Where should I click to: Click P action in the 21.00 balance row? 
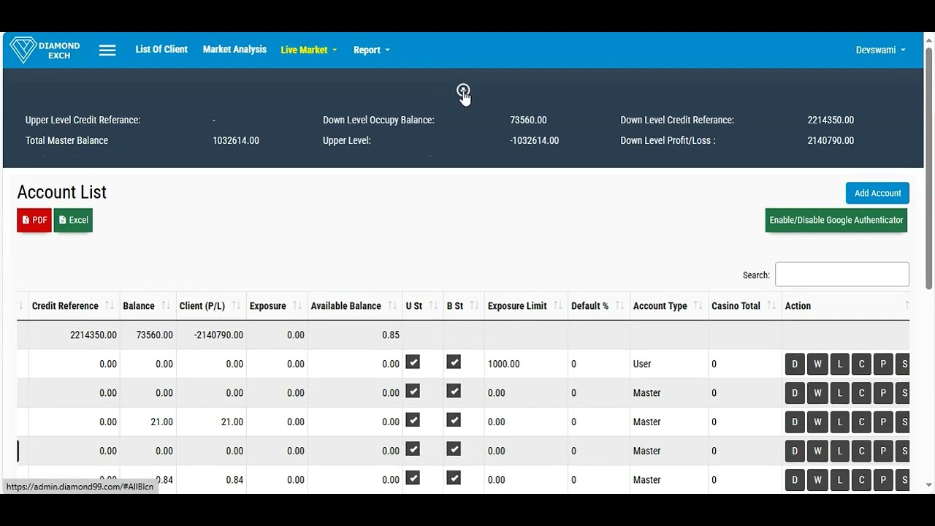click(x=883, y=422)
